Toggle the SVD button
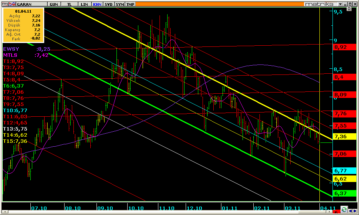 pos(109,4)
